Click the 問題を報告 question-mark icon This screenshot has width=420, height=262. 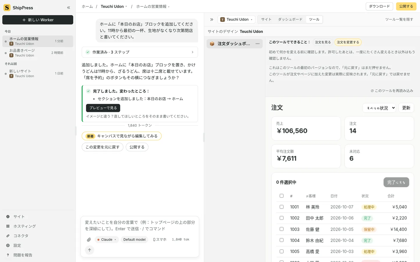tap(8, 255)
